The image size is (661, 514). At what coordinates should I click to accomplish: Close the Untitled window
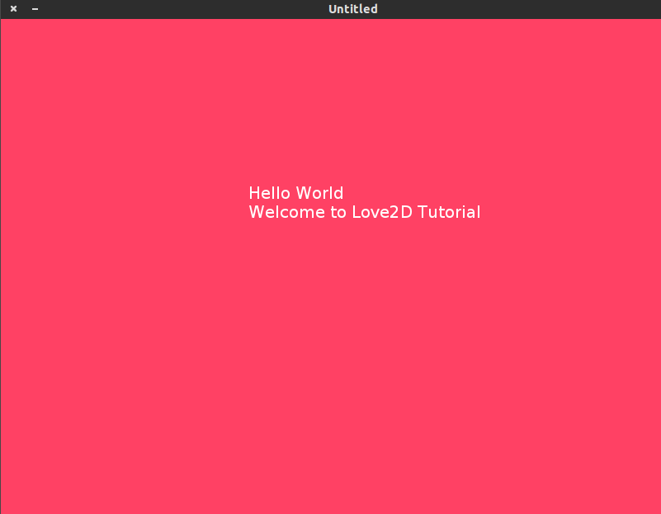pos(13,8)
